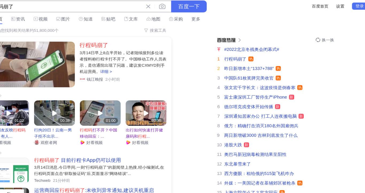Click the 好看视频 icon under the 01:00 video
The image size is (365, 193).
click(82, 143)
